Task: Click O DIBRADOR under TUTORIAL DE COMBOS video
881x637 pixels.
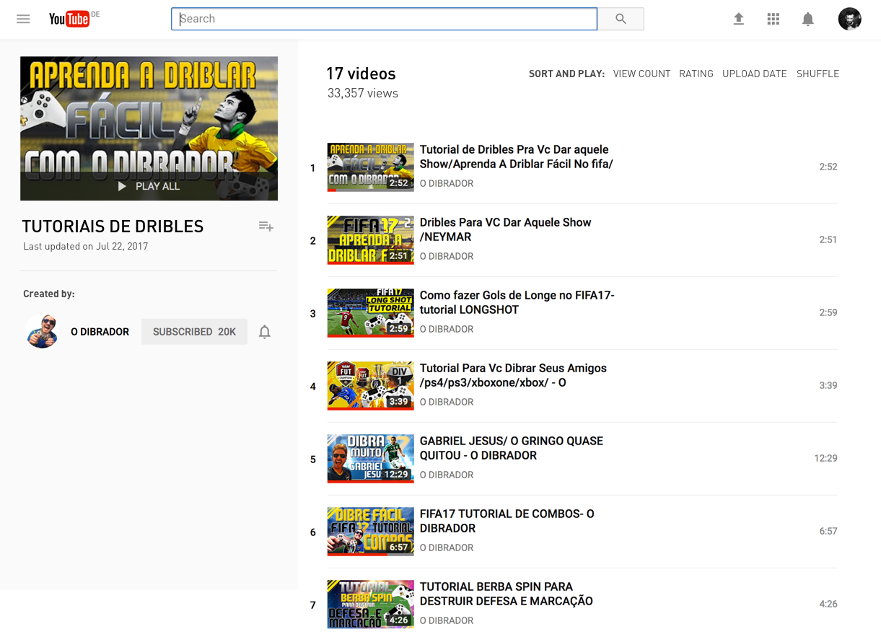Action: point(447,548)
